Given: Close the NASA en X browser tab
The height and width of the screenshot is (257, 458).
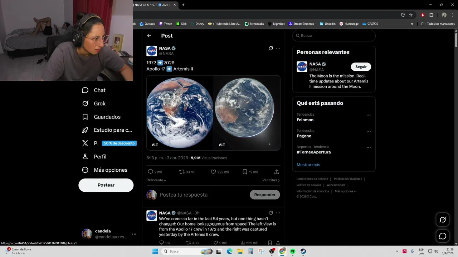Looking at the screenshot, I should click(x=175, y=5).
